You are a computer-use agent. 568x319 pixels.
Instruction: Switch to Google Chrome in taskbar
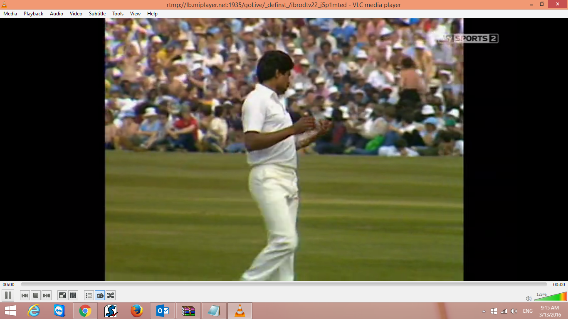pos(85,311)
